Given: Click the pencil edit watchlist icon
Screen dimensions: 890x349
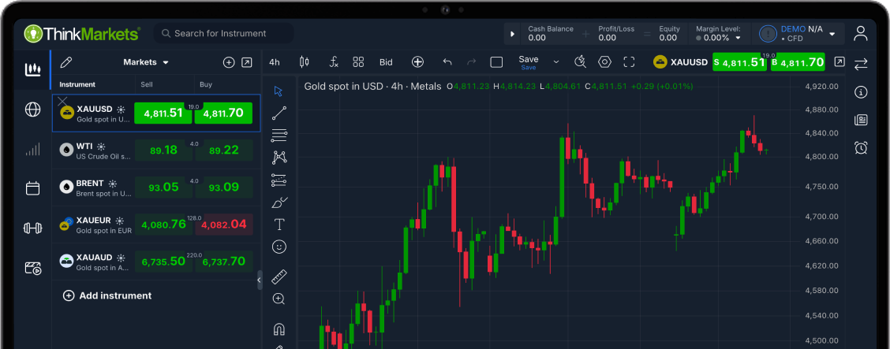Looking at the screenshot, I should coord(65,62).
